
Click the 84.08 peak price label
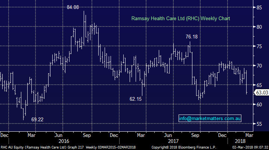73,7
